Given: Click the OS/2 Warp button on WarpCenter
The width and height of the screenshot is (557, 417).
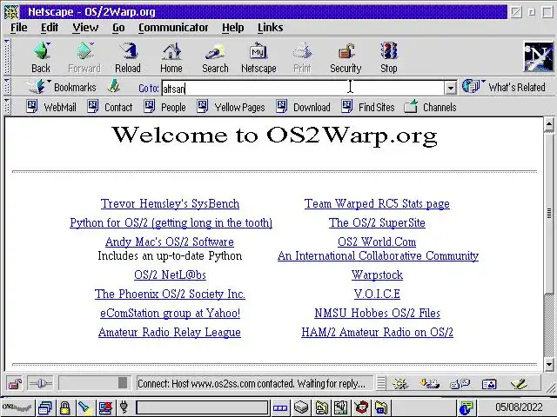Looking at the screenshot, I should pyautogui.click(x=17, y=407).
